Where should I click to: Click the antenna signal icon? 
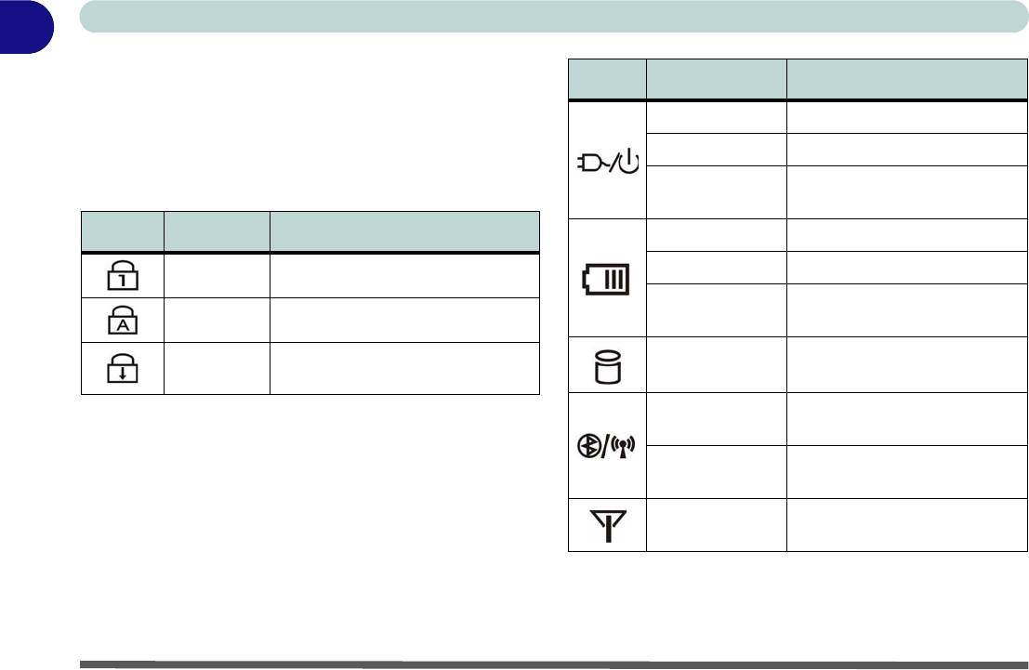point(607,525)
